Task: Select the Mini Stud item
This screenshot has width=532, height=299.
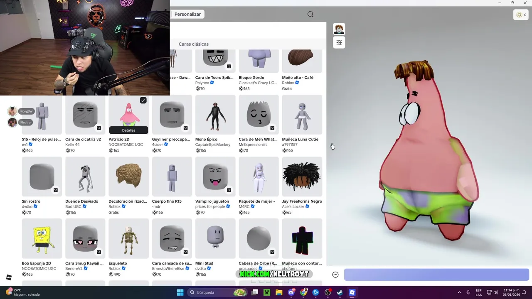Action: [x=215, y=238]
